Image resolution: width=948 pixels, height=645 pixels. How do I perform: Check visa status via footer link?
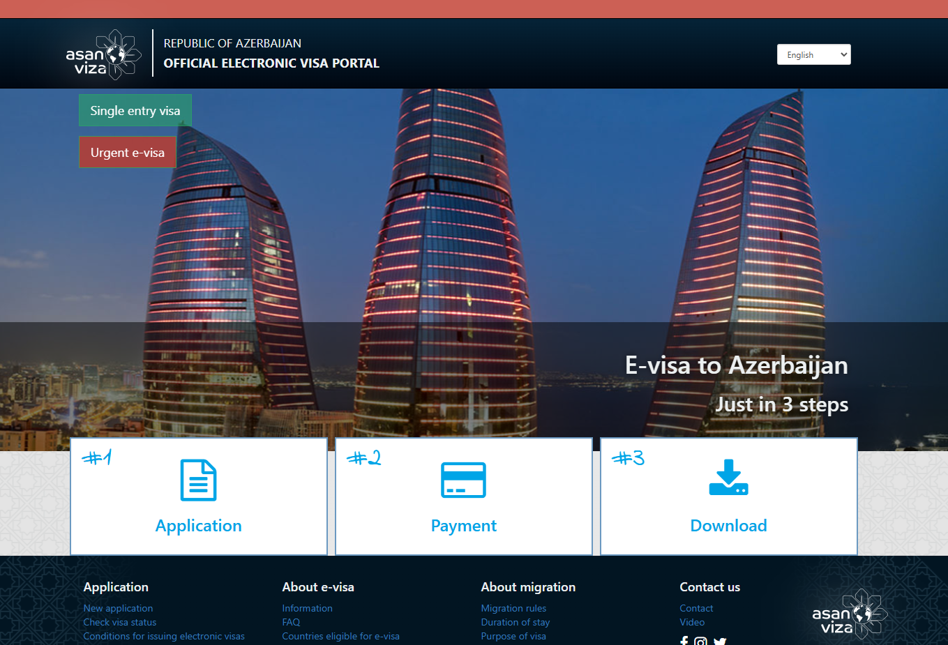click(119, 622)
